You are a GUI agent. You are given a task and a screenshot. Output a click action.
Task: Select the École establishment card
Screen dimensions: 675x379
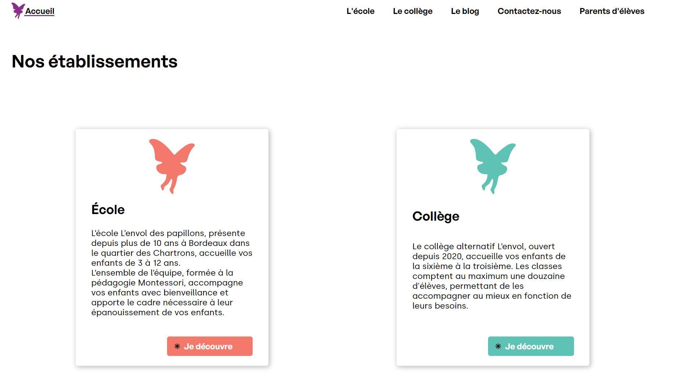tap(172, 247)
